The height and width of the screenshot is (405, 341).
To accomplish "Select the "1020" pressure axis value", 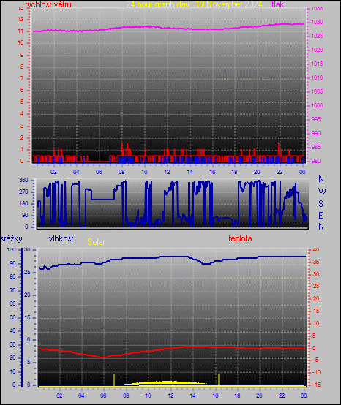I will point(317,50).
